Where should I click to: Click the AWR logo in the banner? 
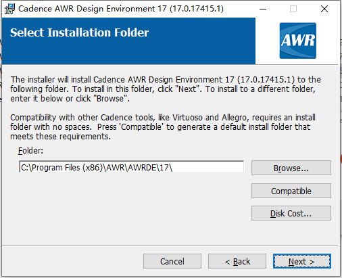click(298, 41)
